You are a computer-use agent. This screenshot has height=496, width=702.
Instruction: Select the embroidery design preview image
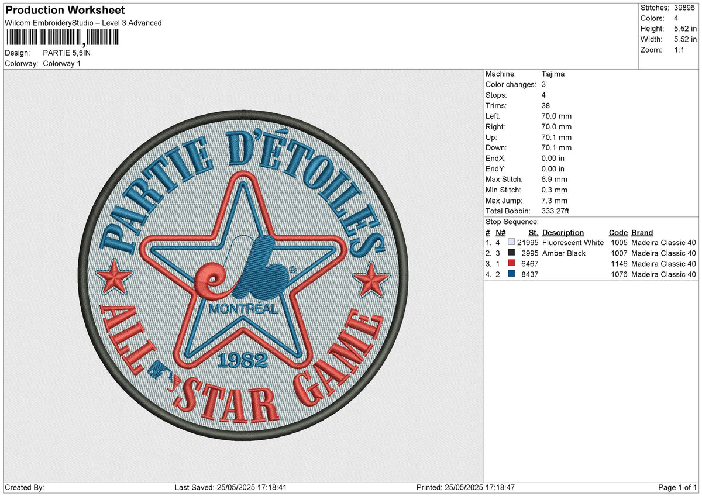243,275
